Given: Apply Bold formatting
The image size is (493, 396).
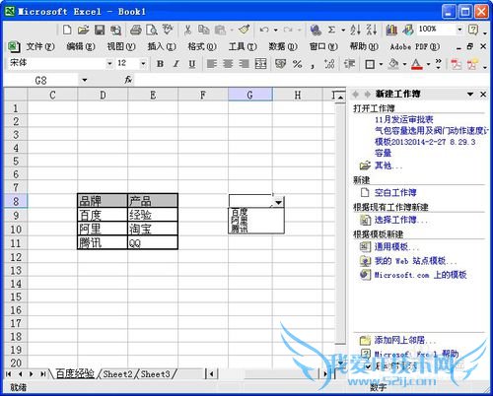Looking at the screenshot, I should pos(160,64).
